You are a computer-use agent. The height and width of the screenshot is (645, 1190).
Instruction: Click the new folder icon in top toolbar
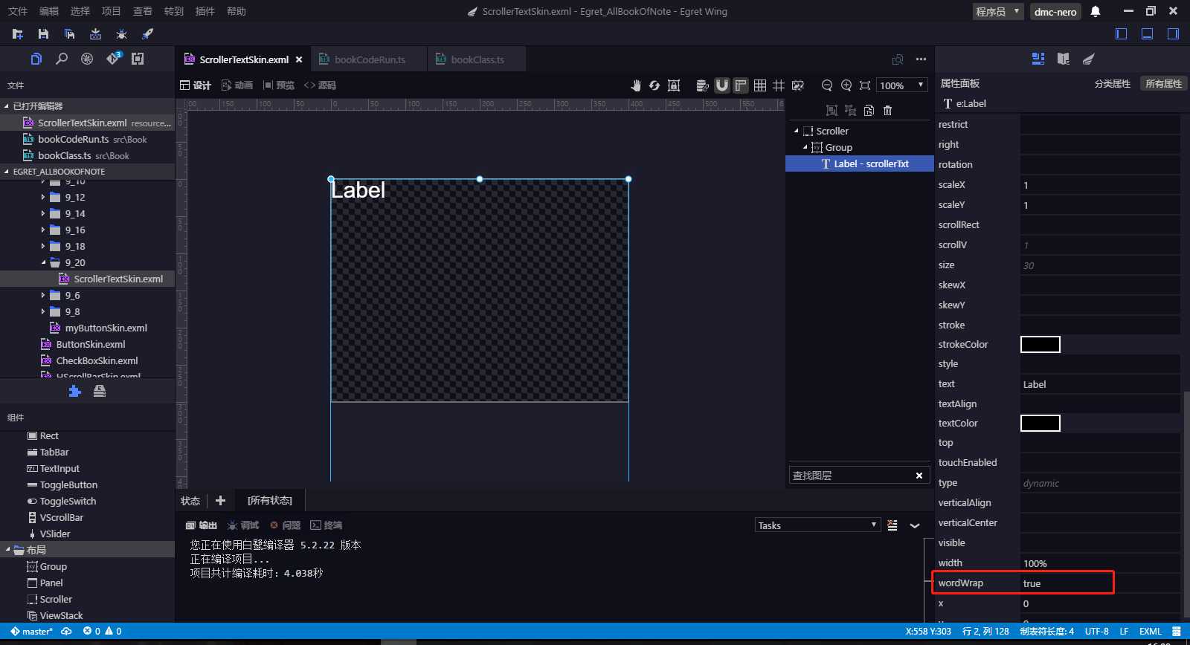tap(18, 34)
